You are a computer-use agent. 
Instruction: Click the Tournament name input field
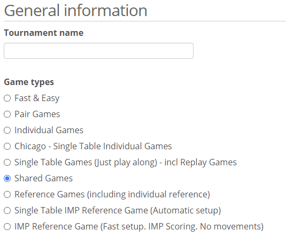(x=98, y=51)
